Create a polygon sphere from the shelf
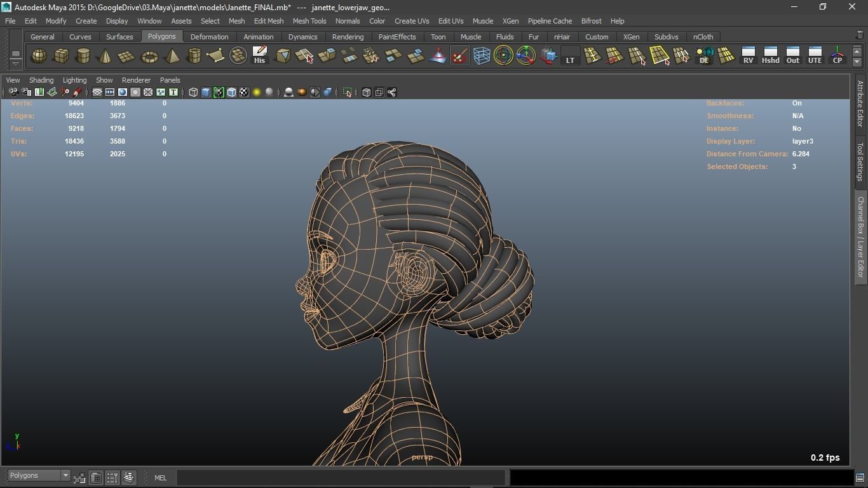The width and height of the screenshot is (868, 488). (x=39, y=56)
